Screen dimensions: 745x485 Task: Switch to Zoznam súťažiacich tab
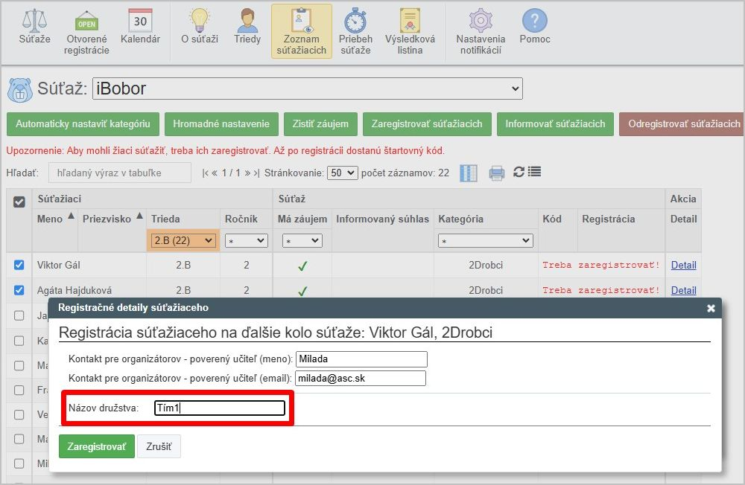(302, 32)
